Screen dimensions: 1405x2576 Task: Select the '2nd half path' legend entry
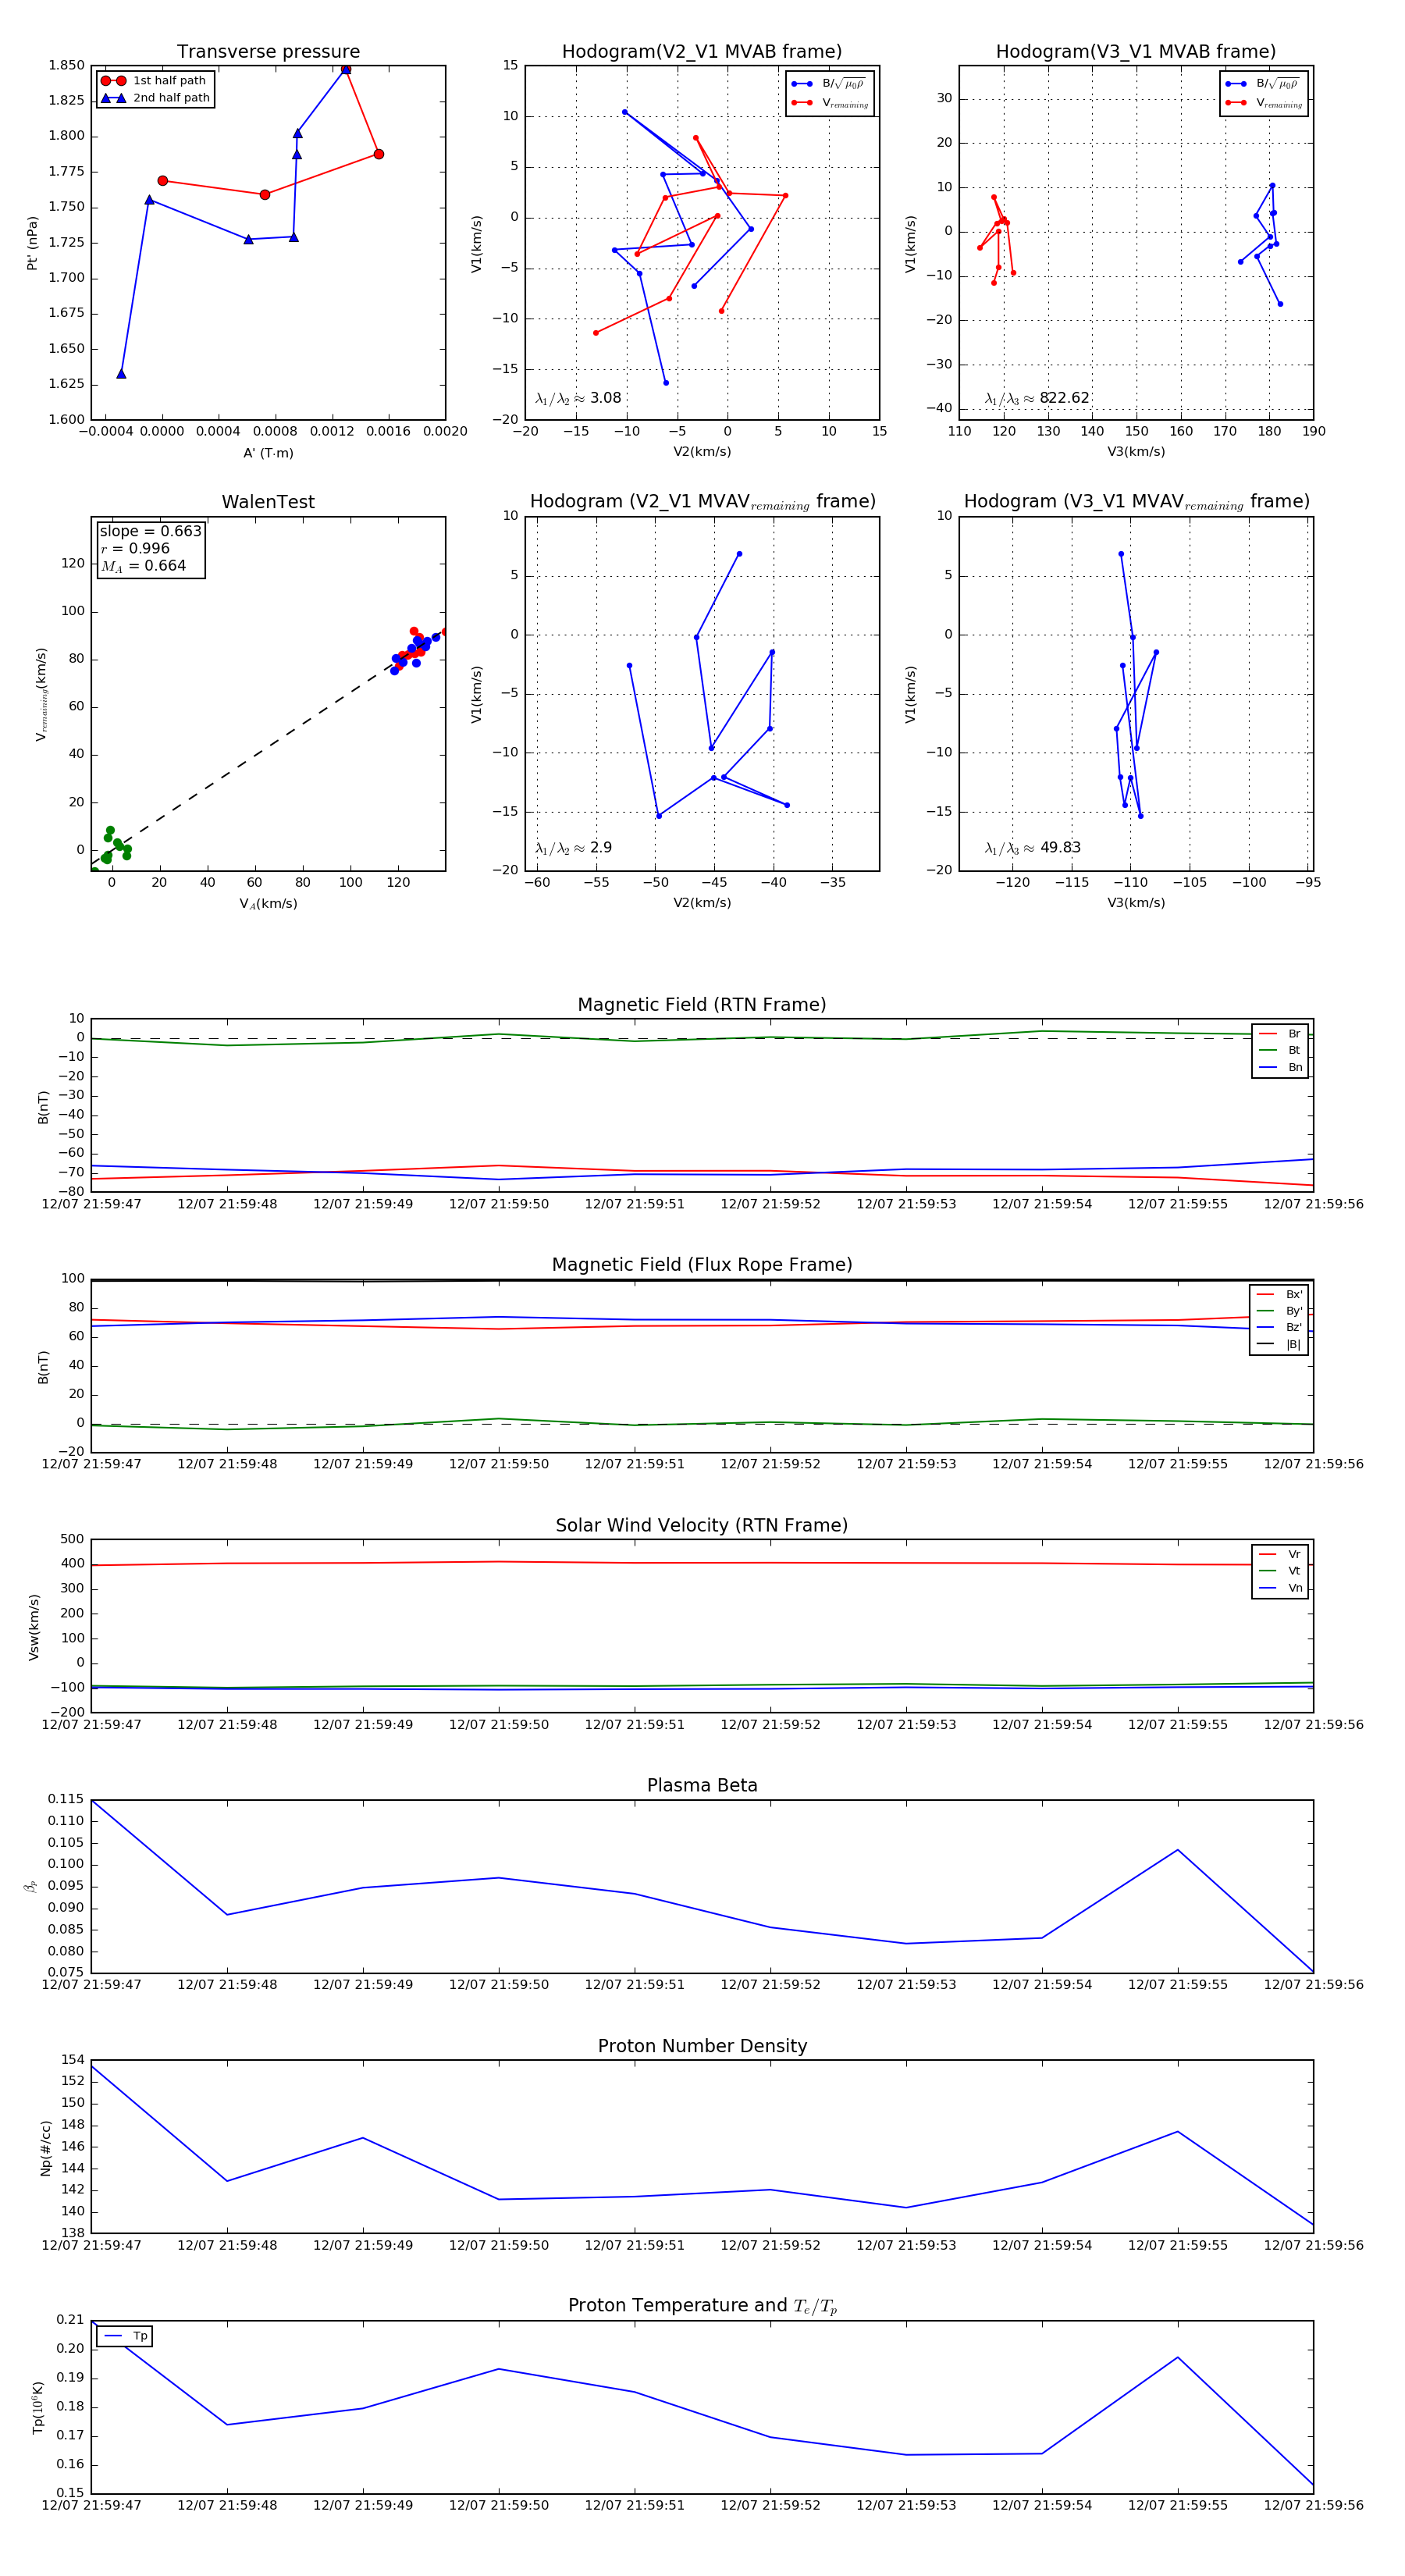tap(155, 98)
